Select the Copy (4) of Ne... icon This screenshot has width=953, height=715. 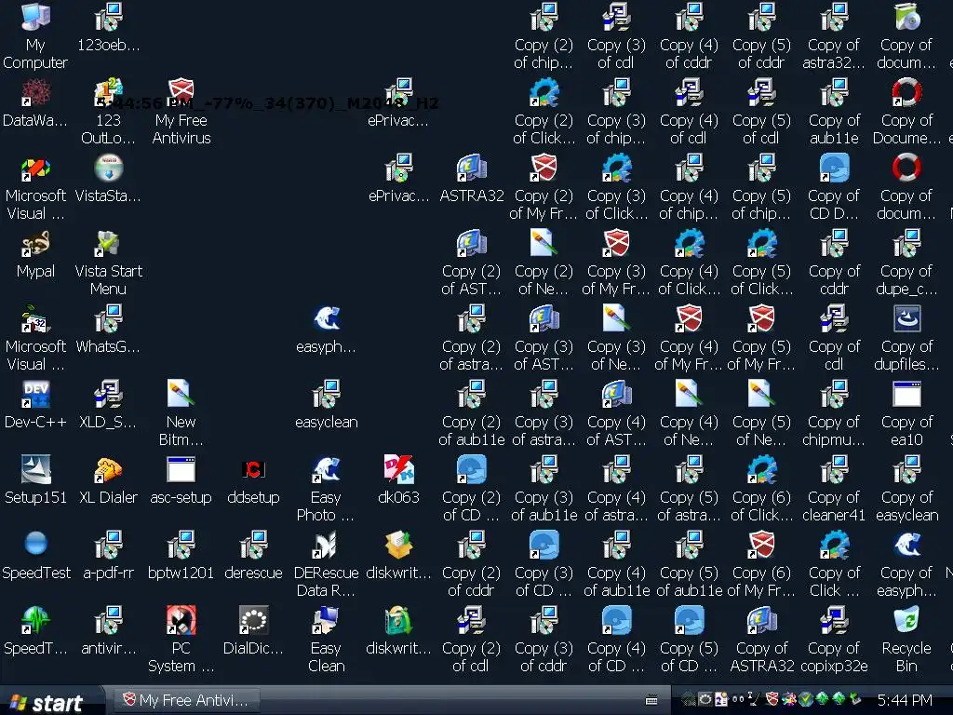coord(689,394)
